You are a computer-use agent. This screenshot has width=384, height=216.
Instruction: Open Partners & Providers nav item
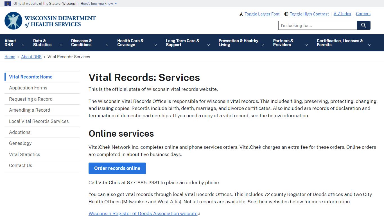(x=283, y=43)
